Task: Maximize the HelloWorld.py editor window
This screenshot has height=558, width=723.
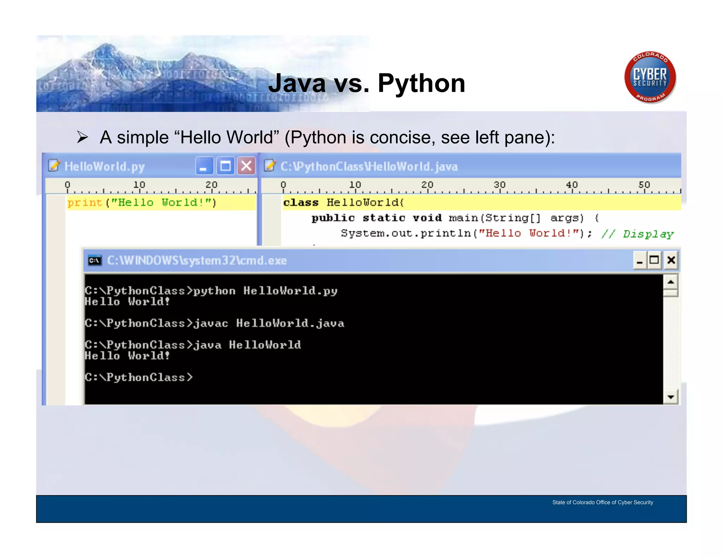Action: click(225, 166)
